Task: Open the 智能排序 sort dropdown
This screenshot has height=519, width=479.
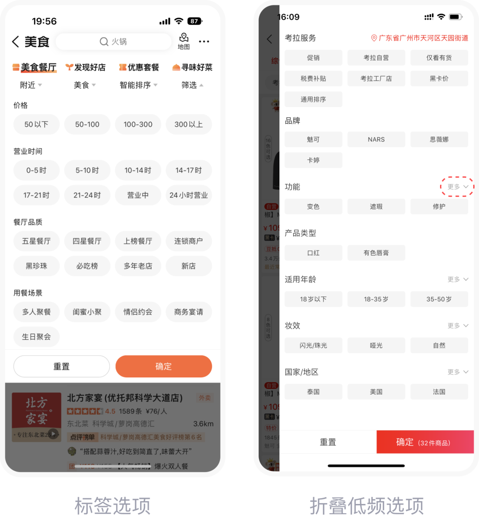Action: pyautogui.click(x=138, y=85)
